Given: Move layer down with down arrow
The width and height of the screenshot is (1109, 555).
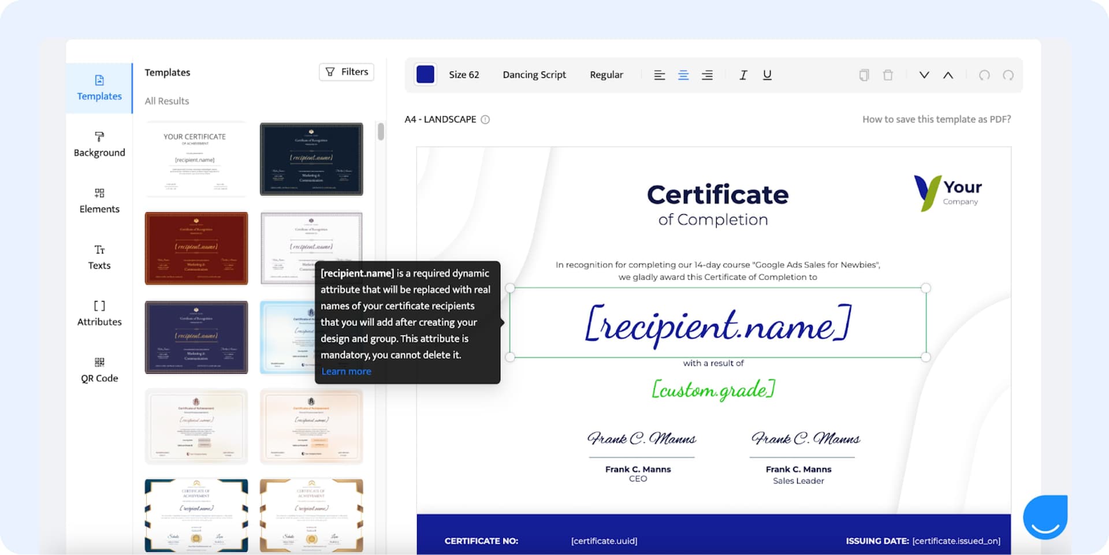Looking at the screenshot, I should (924, 75).
